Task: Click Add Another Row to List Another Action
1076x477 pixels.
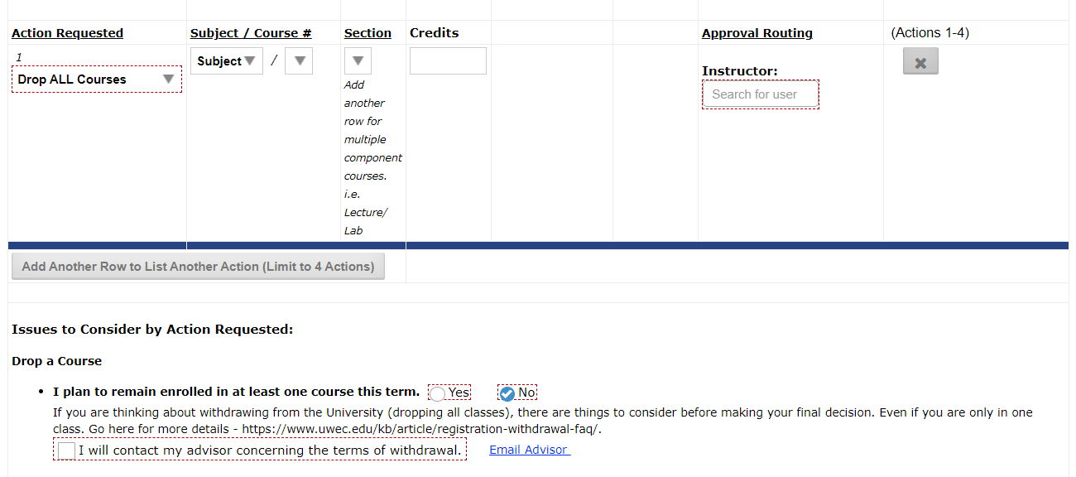Action: coord(198,267)
